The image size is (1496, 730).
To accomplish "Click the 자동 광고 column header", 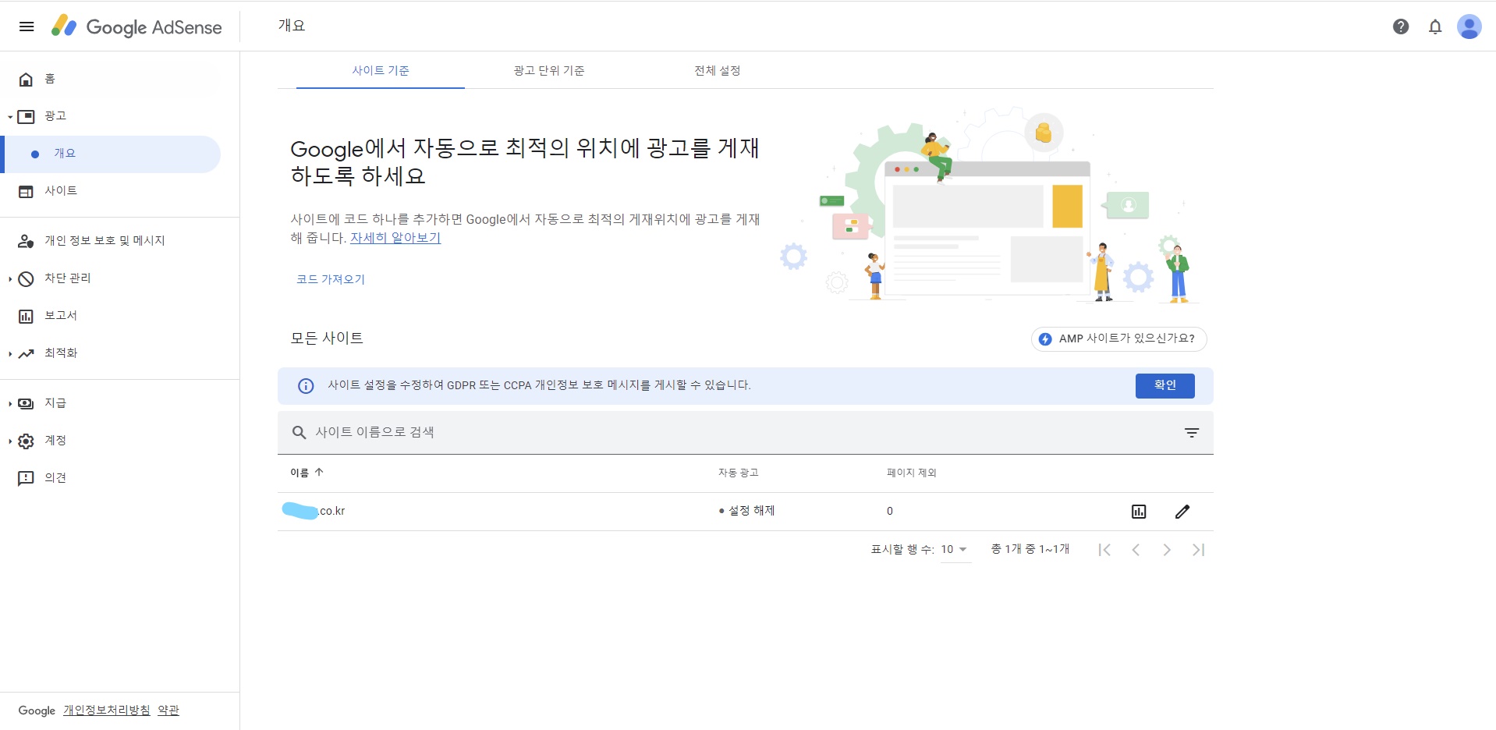I will [x=738, y=473].
